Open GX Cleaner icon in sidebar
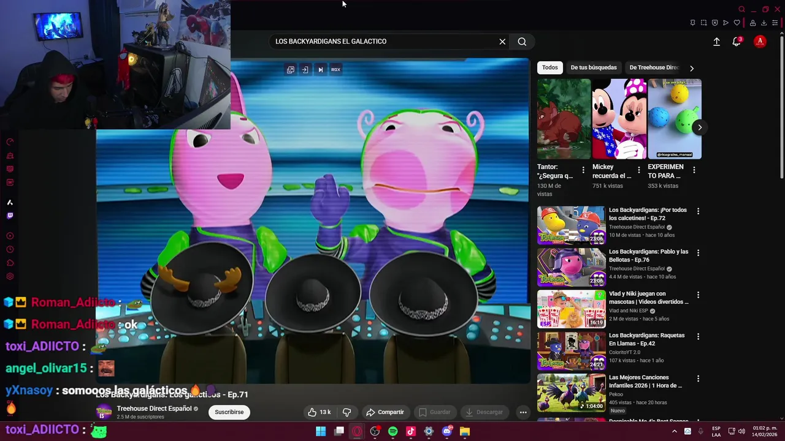The height and width of the screenshot is (441, 785). coord(10,156)
